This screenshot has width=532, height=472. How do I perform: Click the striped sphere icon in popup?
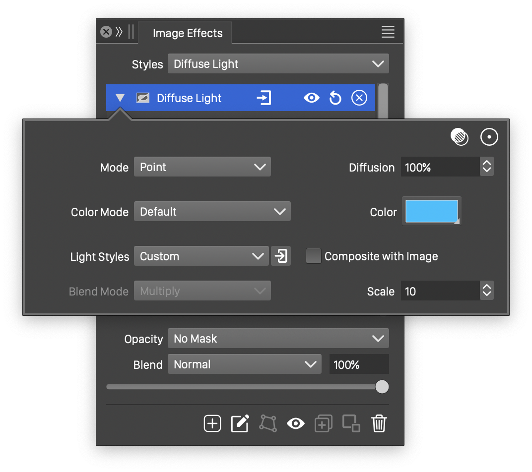click(459, 137)
